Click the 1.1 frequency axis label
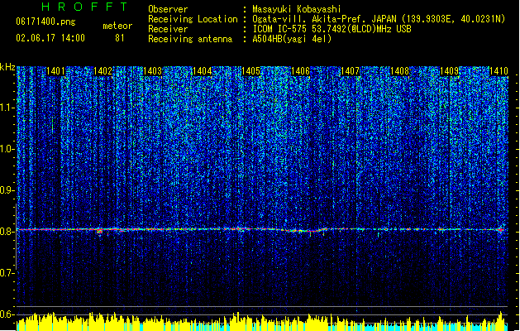Screen dimensions: 520x331 (7, 108)
